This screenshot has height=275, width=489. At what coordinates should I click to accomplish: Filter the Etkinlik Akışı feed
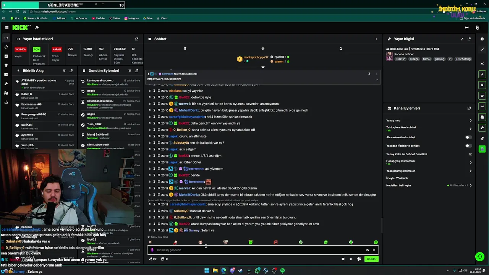pos(64,71)
